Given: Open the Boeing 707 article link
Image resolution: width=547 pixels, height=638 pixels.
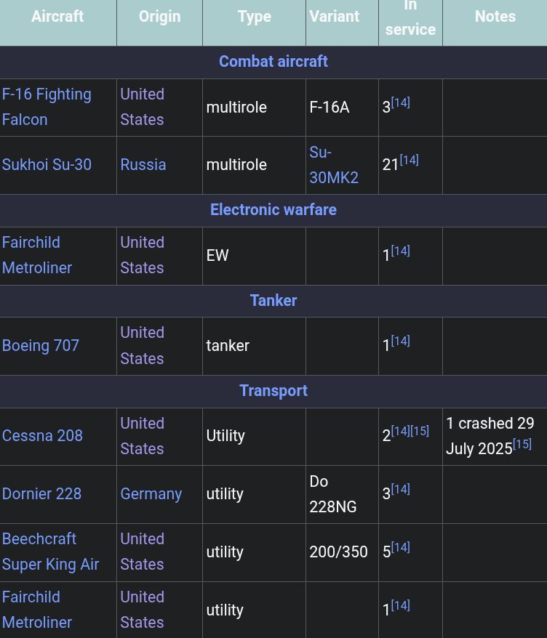Looking at the screenshot, I should coord(41,346).
